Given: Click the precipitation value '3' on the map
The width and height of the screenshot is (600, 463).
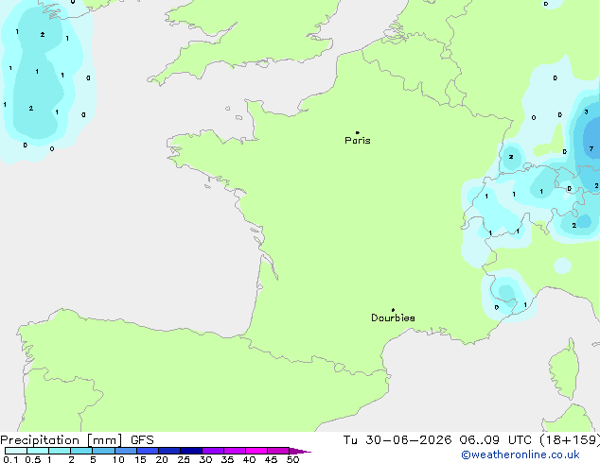Looking at the screenshot, I should pyautogui.click(x=586, y=111).
